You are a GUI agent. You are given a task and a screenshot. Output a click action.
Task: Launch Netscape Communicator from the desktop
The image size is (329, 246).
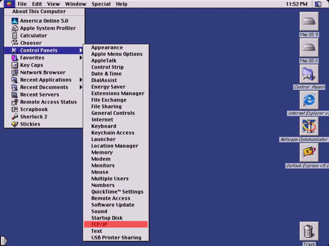click(x=309, y=127)
